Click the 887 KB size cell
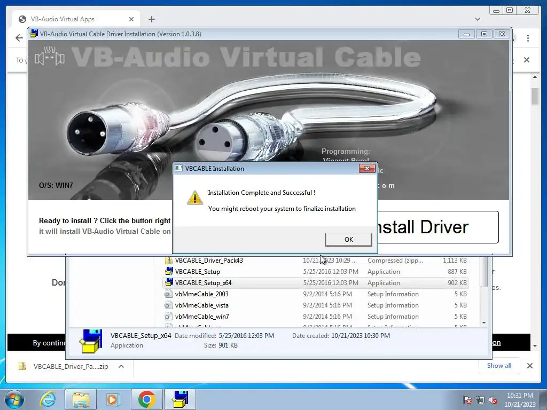Screen dimensions: 547x410 click(x=457, y=272)
